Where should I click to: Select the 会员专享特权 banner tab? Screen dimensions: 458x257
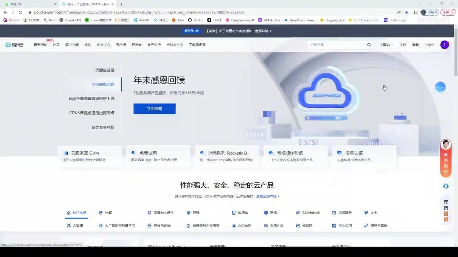pos(103,127)
